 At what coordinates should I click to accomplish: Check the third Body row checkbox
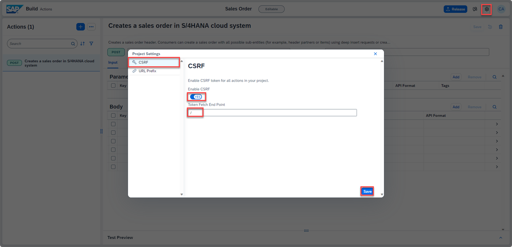(113, 141)
